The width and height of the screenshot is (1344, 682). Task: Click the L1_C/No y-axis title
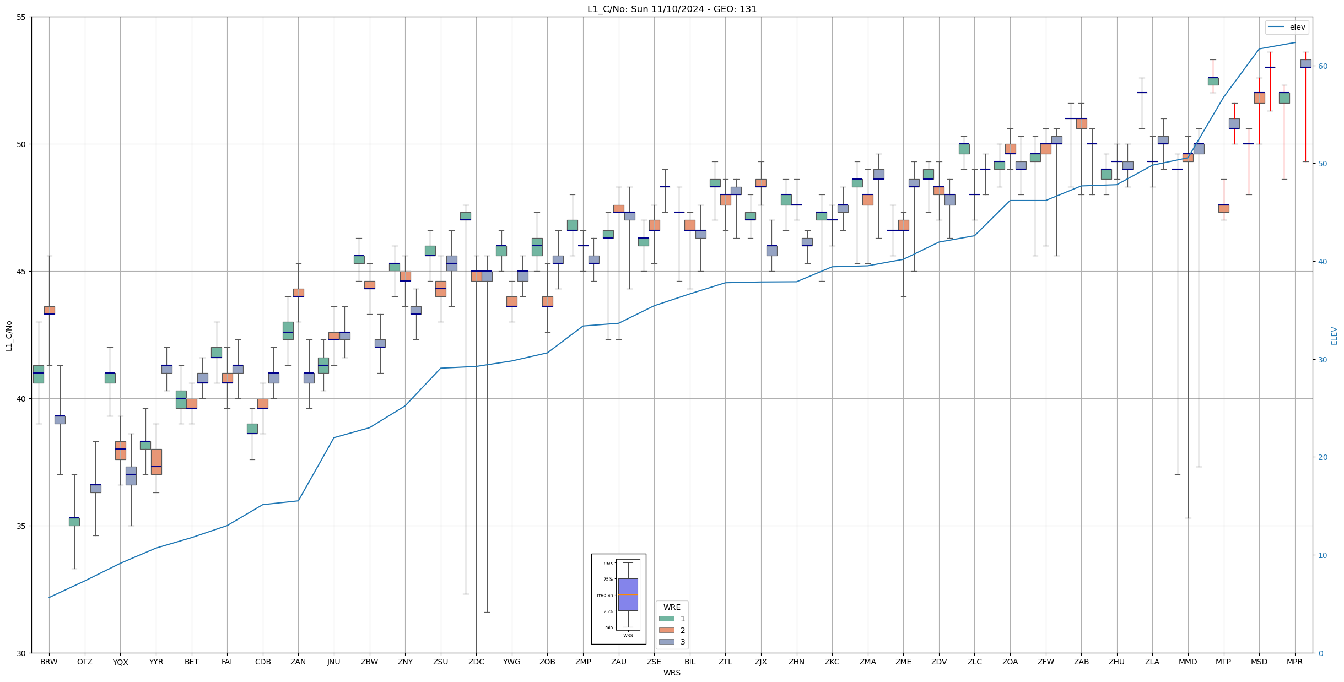8,335
